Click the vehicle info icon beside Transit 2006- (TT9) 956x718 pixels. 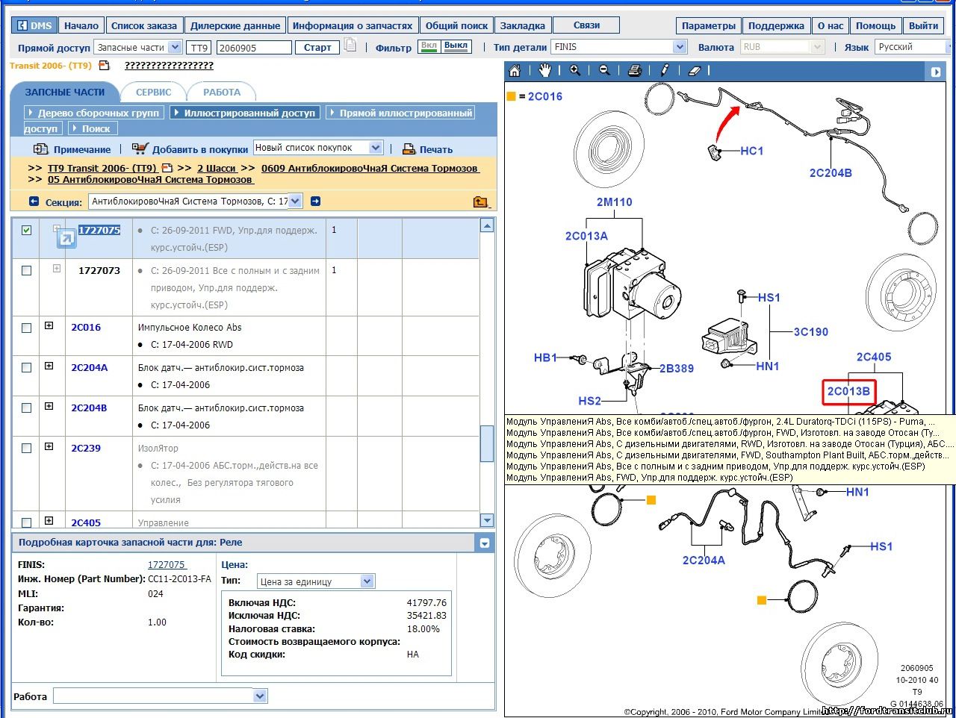coord(104,66)
